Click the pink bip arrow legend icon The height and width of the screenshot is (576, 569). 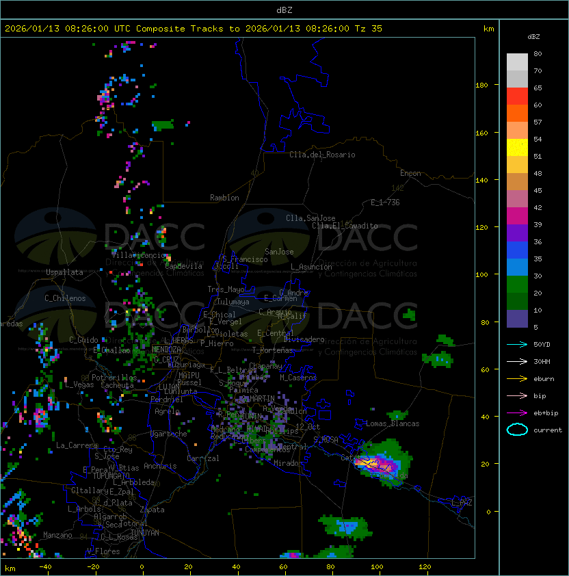pyautogui.click(x=517, y=395)
